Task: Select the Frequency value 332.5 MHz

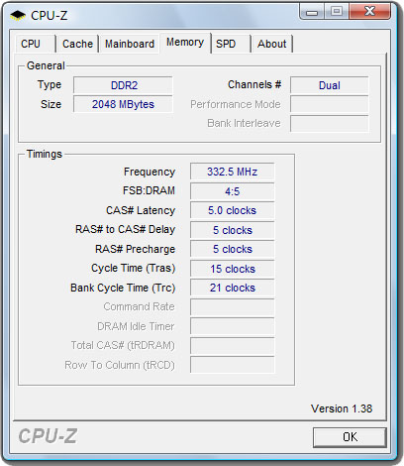Action: [x=233, y=172]
